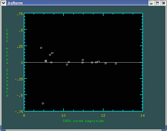Click the x-axis tick label 14
Viewport: 167px width, 131px height.
142,115
